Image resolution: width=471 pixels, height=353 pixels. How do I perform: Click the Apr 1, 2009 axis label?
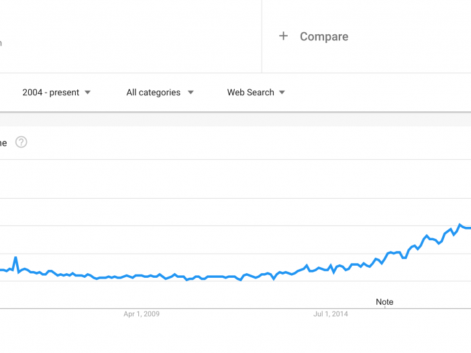[142, 314]
